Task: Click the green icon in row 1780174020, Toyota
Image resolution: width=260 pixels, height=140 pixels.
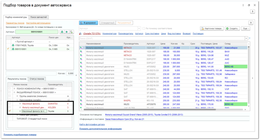Action: point(13,45)
